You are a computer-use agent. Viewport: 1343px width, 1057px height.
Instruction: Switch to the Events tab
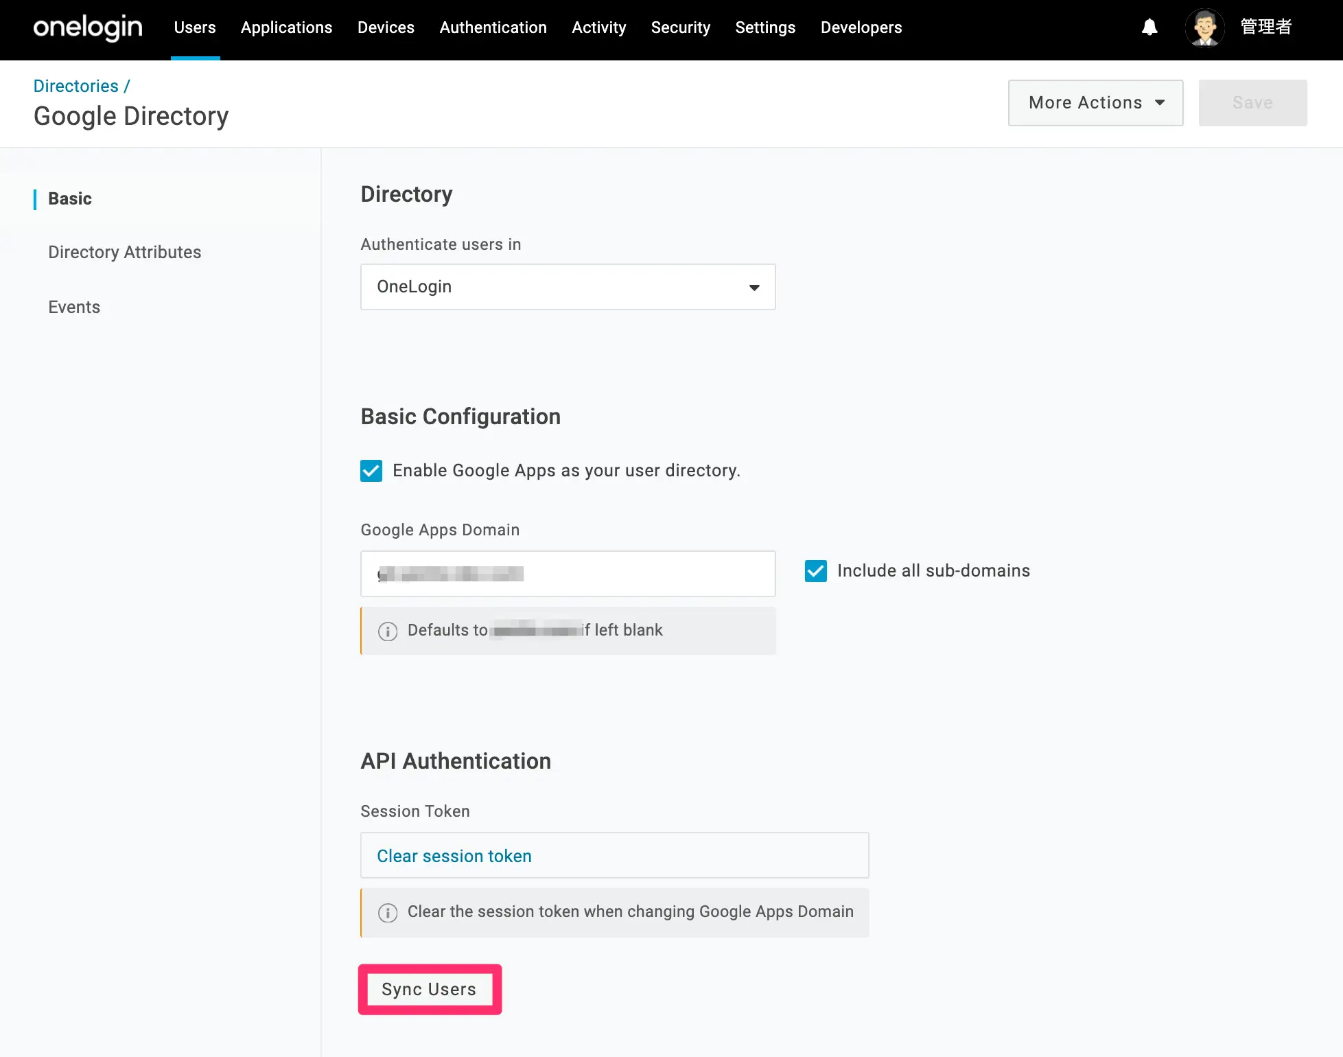click(x=74, y=307)
